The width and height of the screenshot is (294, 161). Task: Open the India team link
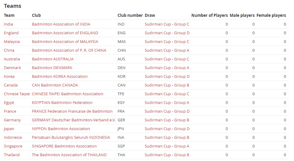pyautogui.click(x=8, y=24)
